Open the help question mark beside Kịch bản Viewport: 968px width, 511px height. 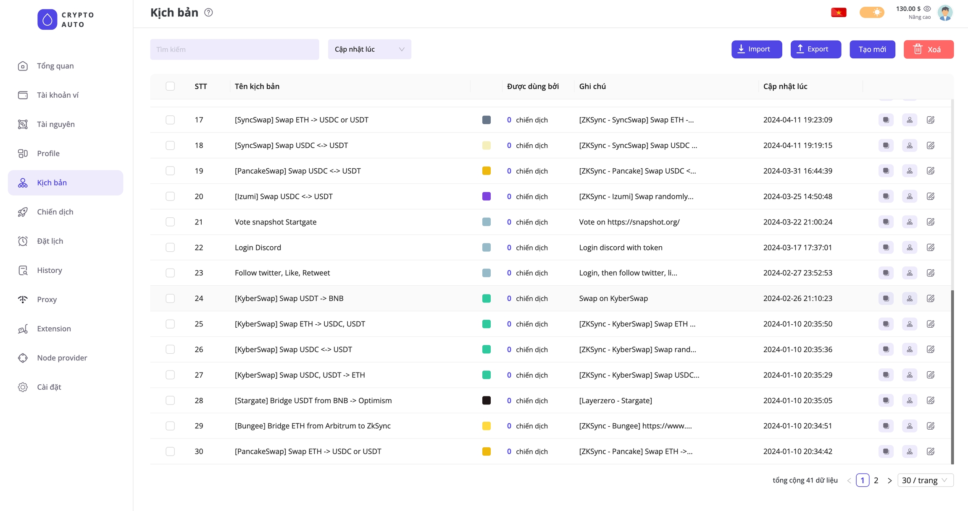click(208, 13)
